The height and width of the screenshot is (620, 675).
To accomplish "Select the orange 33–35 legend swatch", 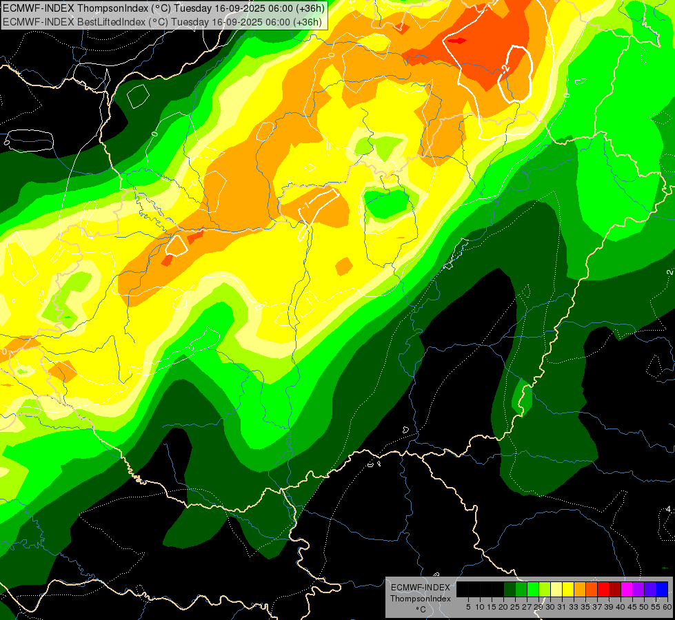I will [580, 589].
